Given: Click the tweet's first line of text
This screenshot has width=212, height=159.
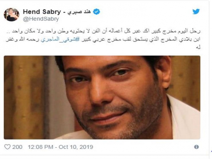Looking at the screenshot, I should click(x=121, y=31).
